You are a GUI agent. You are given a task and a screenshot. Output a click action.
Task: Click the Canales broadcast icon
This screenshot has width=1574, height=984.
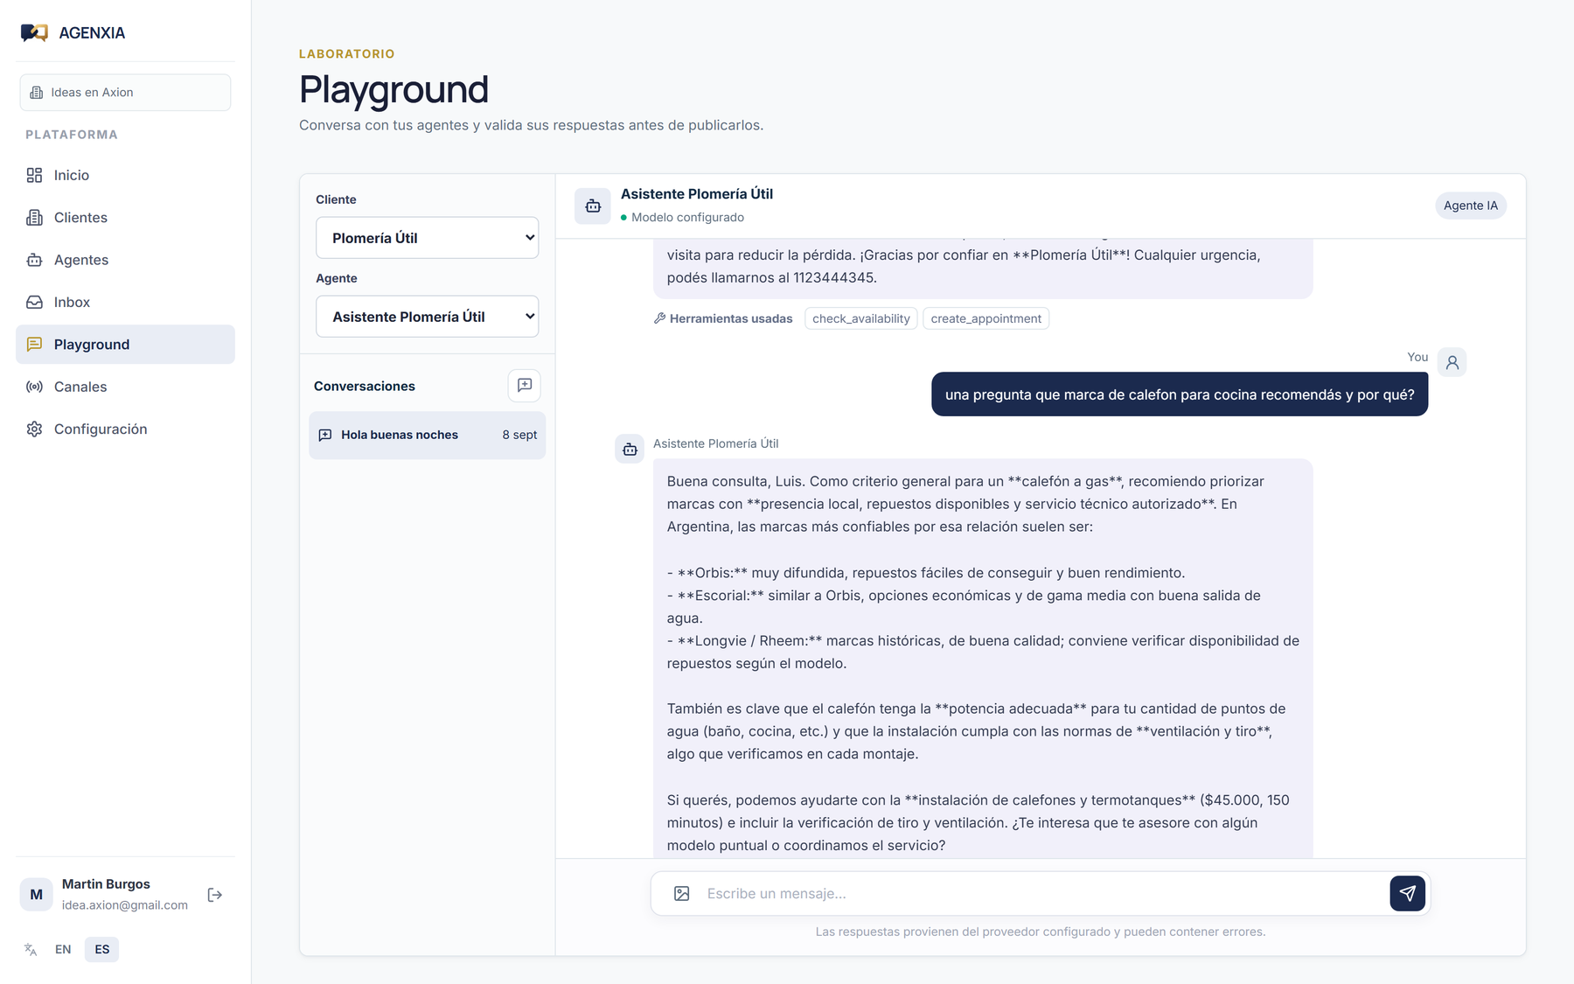click(34, 387)
